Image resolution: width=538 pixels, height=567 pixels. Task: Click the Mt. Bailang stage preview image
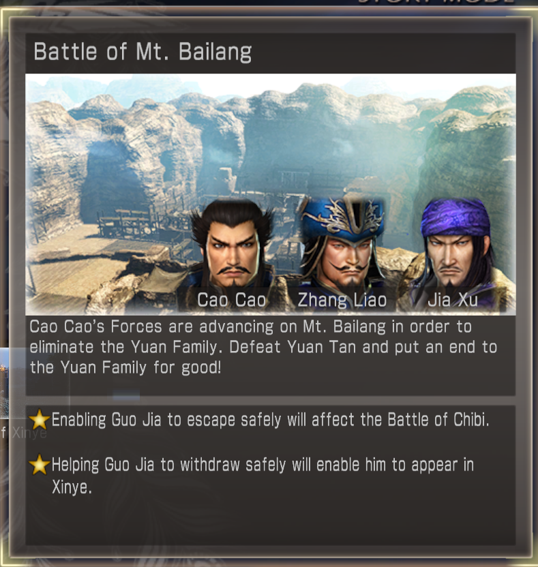point(270,194)
